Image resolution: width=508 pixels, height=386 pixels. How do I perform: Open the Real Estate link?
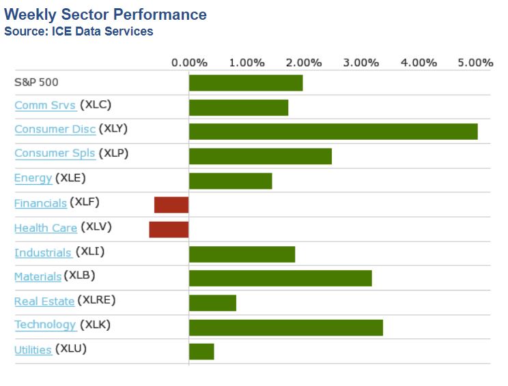tap(44, 301)
